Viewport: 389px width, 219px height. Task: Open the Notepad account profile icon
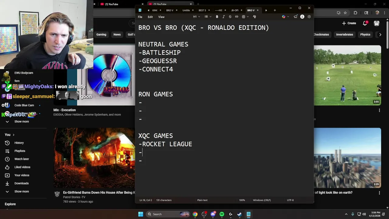click(x=302, y=17)
